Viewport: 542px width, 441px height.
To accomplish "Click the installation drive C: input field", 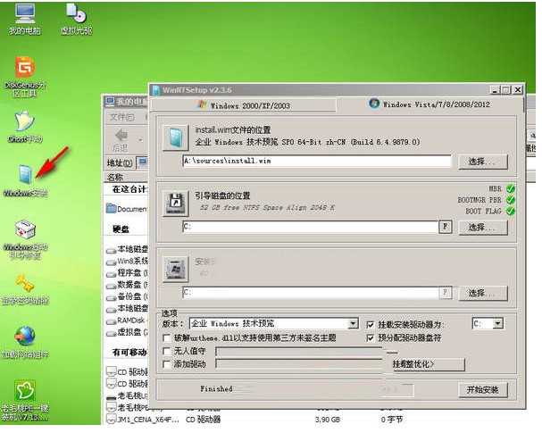I will coord(311,293).
